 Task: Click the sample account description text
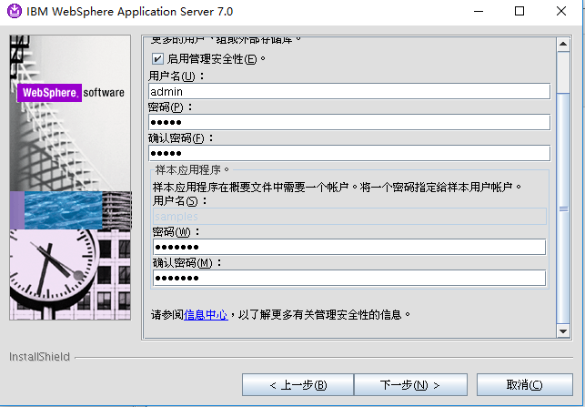click(x=337, y=187)
